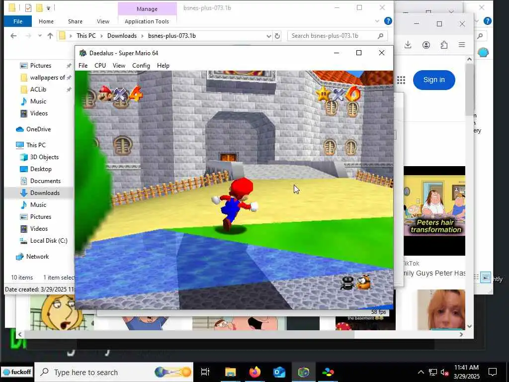Open the browser extensions puzzle icon
Image resolution: width=509 pixels, height=382 pixels.
444,45
